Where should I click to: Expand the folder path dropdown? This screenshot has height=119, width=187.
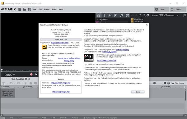click(177, 15)
